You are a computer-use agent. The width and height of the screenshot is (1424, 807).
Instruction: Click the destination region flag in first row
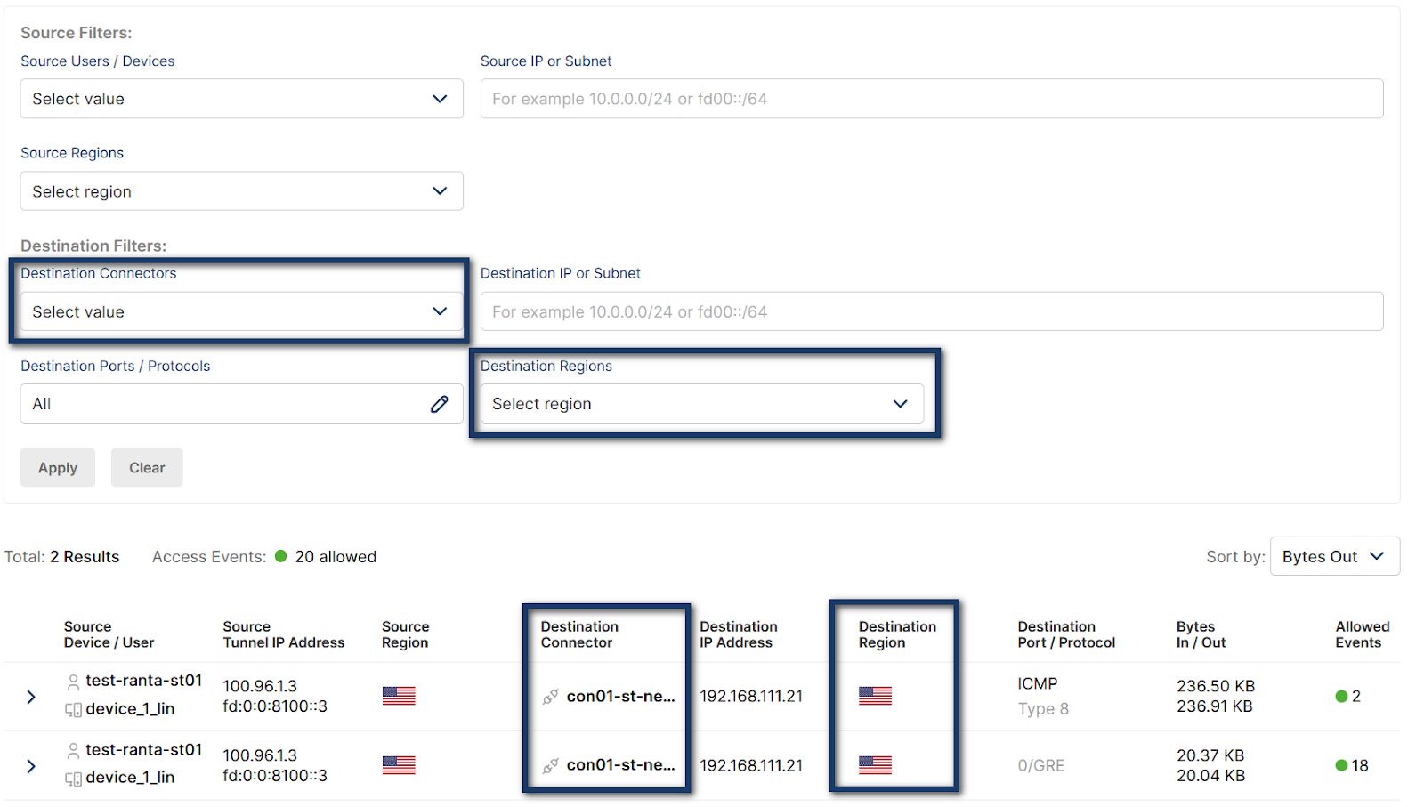[x=875, y=696]
